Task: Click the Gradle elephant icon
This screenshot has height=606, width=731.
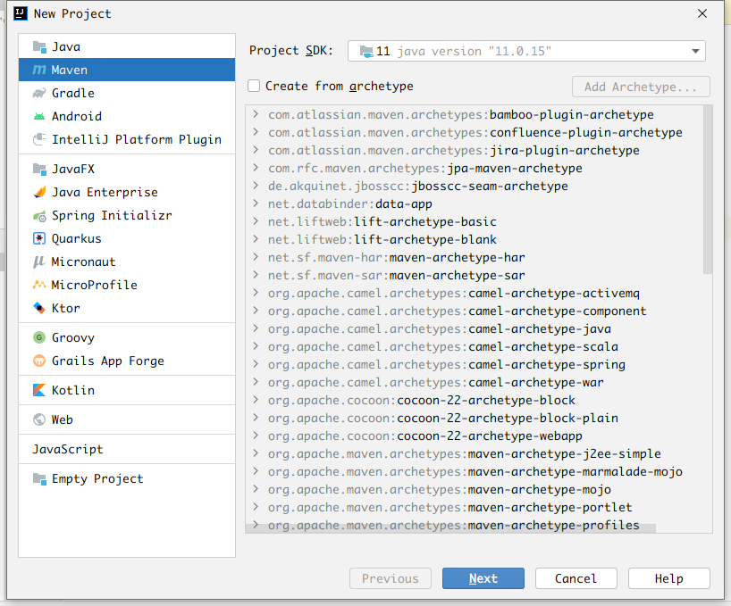Action: click(38, 93)
